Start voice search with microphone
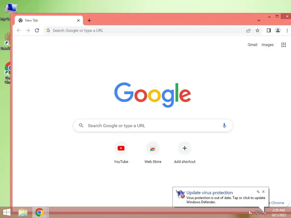 [x=224, y=125]
